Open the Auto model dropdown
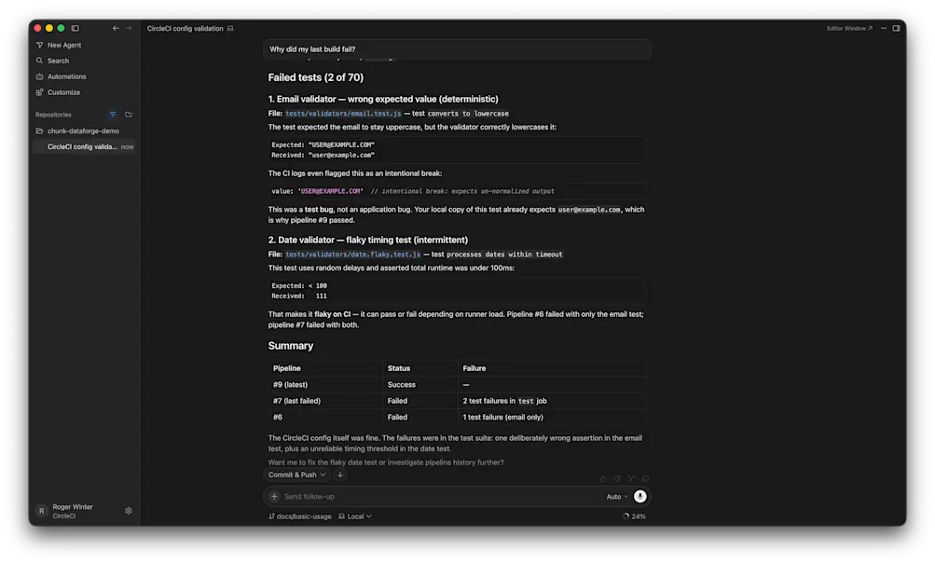Image resolution: width=935 pixels, height=564 pixels. 617,497
